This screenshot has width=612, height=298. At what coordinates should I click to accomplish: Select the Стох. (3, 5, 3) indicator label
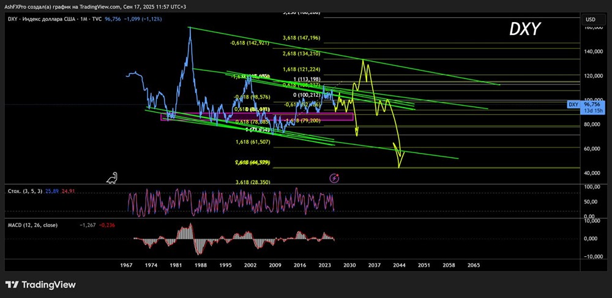[26, 191]
